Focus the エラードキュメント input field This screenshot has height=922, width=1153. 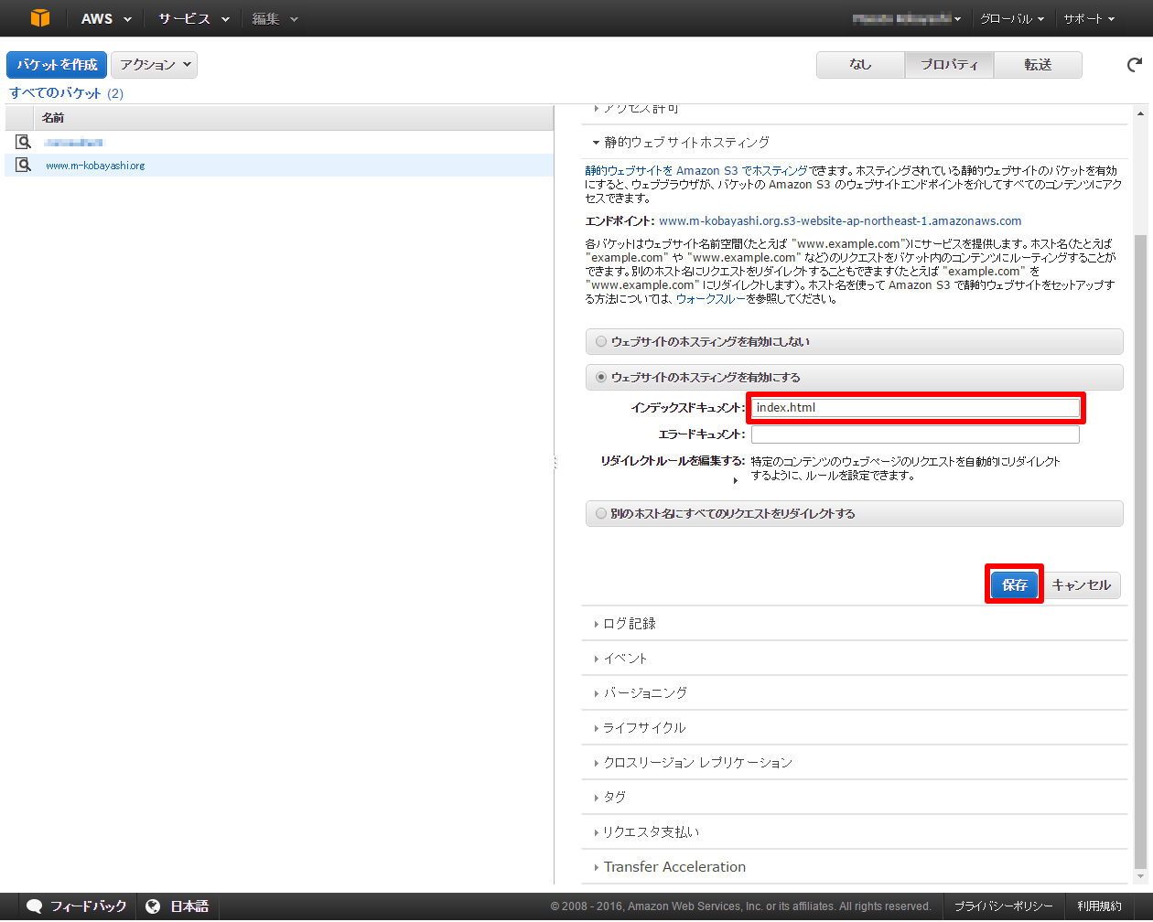[915, 434]
